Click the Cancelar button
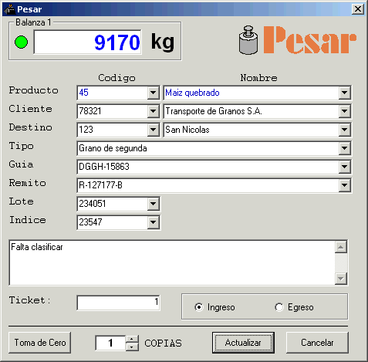 [x=317, y=343]
